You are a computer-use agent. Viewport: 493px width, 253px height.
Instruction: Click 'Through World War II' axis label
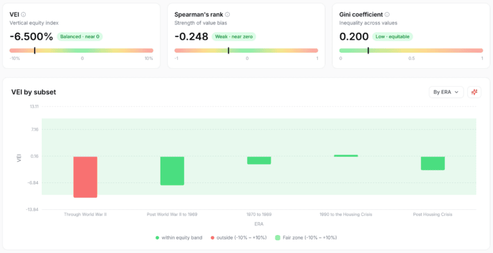[85, 214]
